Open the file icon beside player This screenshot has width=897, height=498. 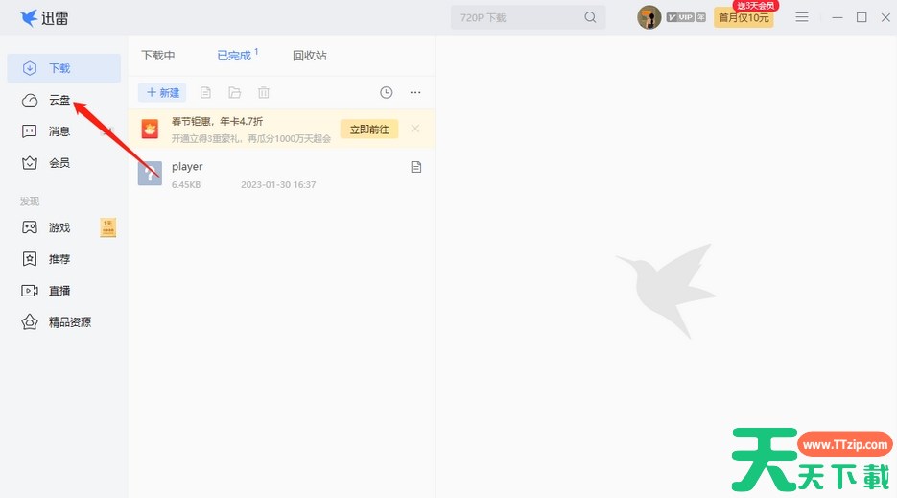(416, 167)
